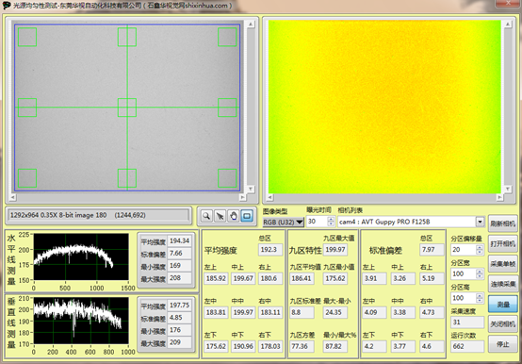Click the exposure time field showing 30
Screen dimensions: 522x364
pos(317,222)
